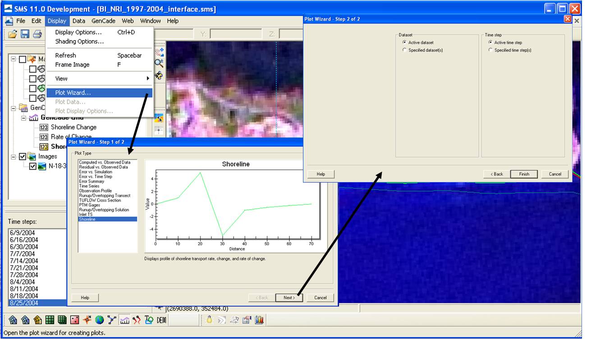Switch to the Cartesian Grid module icon
The image size is (591, 339).
pyautogui.click(x=50, y=320)
